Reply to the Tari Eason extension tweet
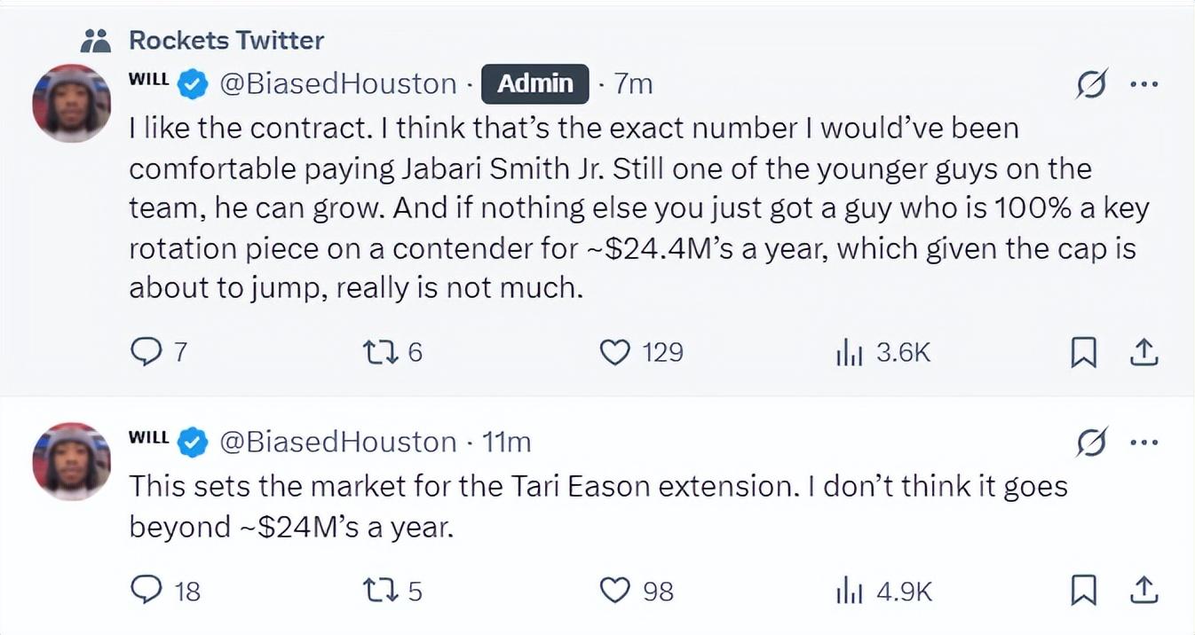 [x=145, y=590]
